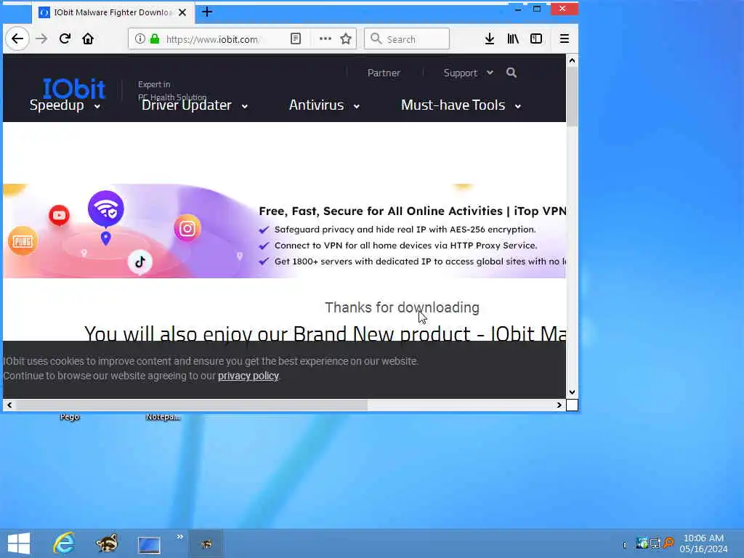Open the downloads arrow panel
This screenshot has width=744, height=558.
click(x=490, y=39)
